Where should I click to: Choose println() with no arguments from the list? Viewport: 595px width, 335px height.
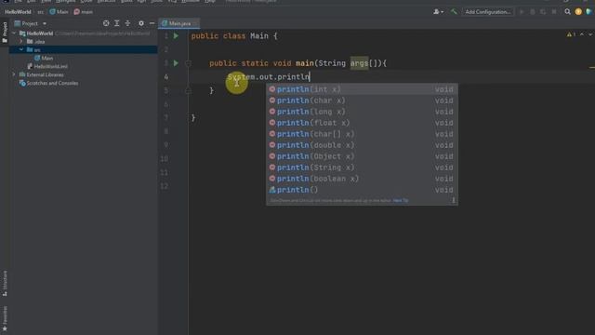[x=362, y=190]
